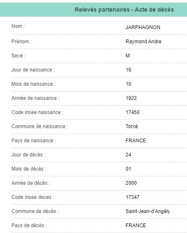Click the birth month value 10
This screenshot has width=187, height=233.
128,84
